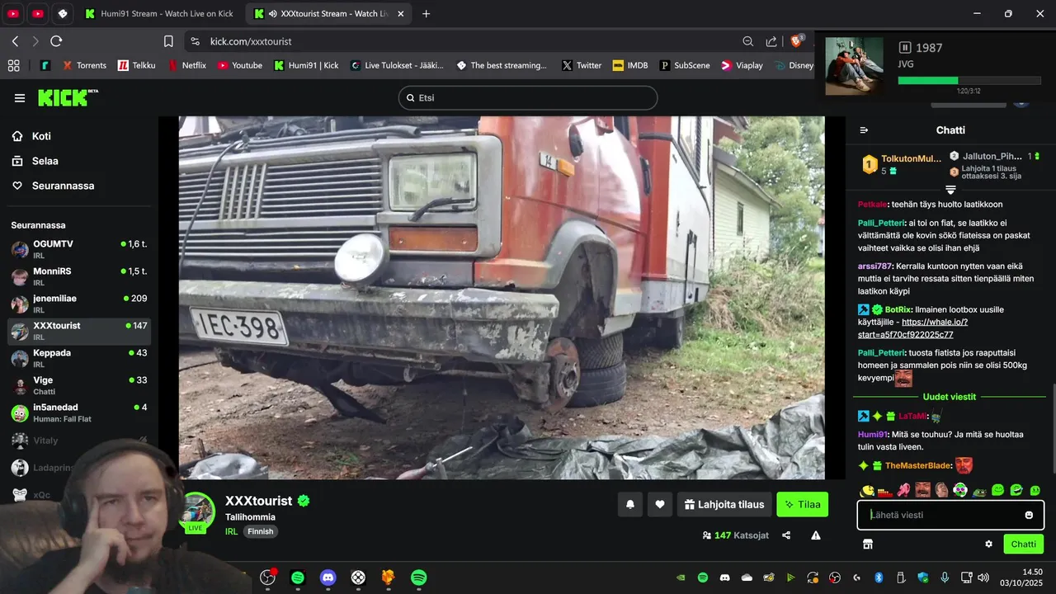Open the IMDB bookmark

(630, 65)
